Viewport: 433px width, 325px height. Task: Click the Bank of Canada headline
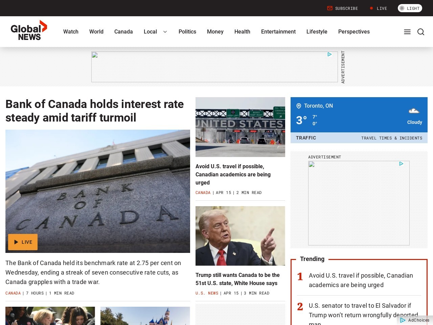95,111
